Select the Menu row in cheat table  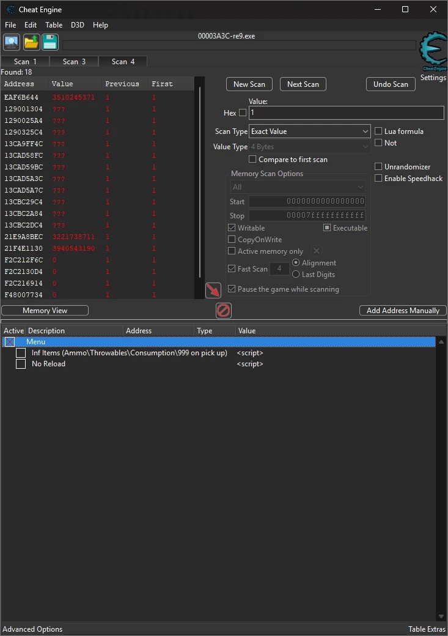(x=219, y=342)
